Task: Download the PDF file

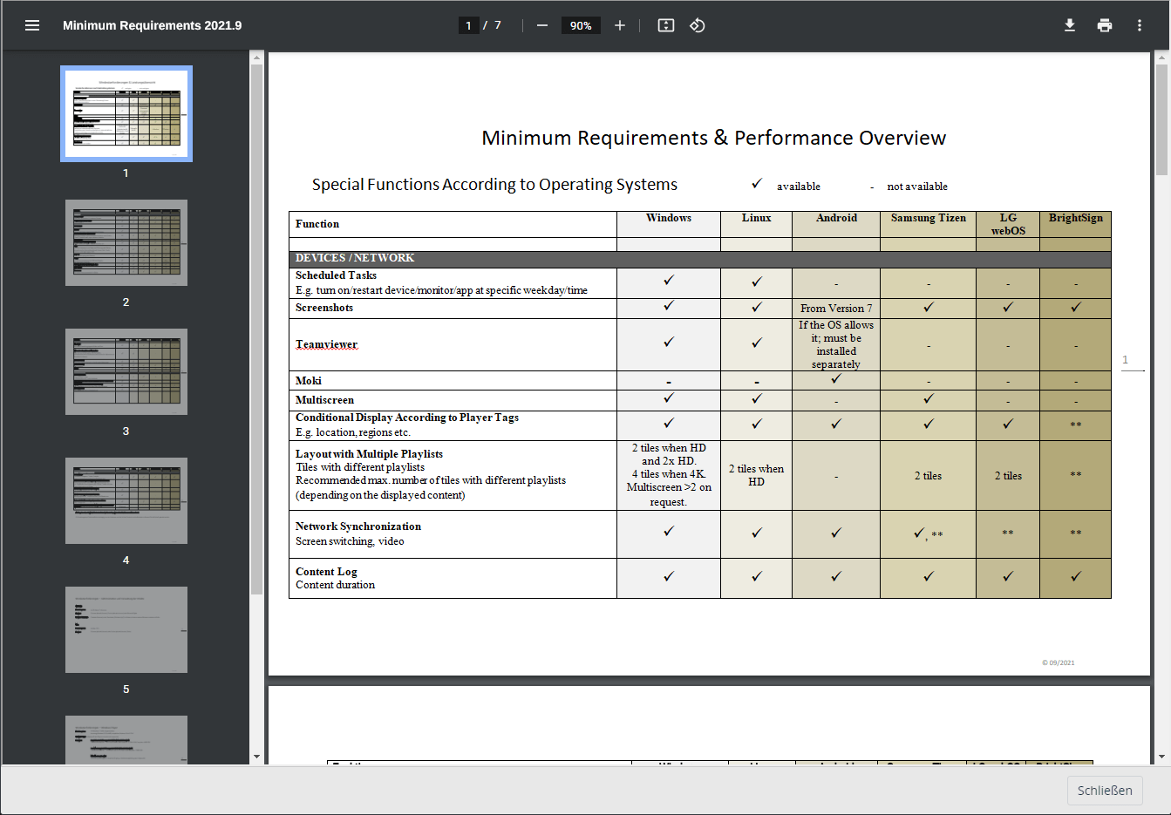Action: 1070,25
